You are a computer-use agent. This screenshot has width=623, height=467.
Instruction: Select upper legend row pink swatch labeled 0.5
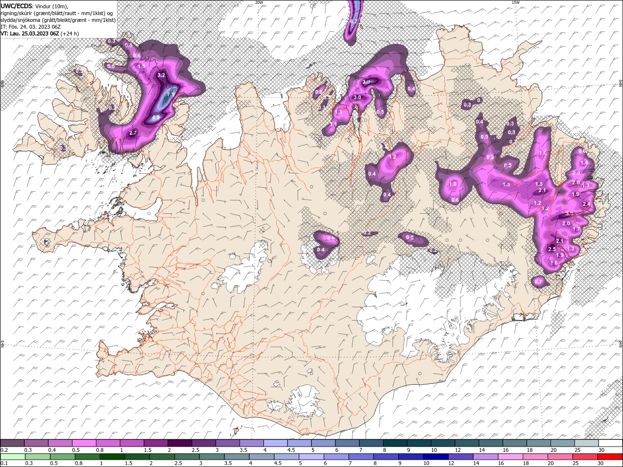coord(84,443)
